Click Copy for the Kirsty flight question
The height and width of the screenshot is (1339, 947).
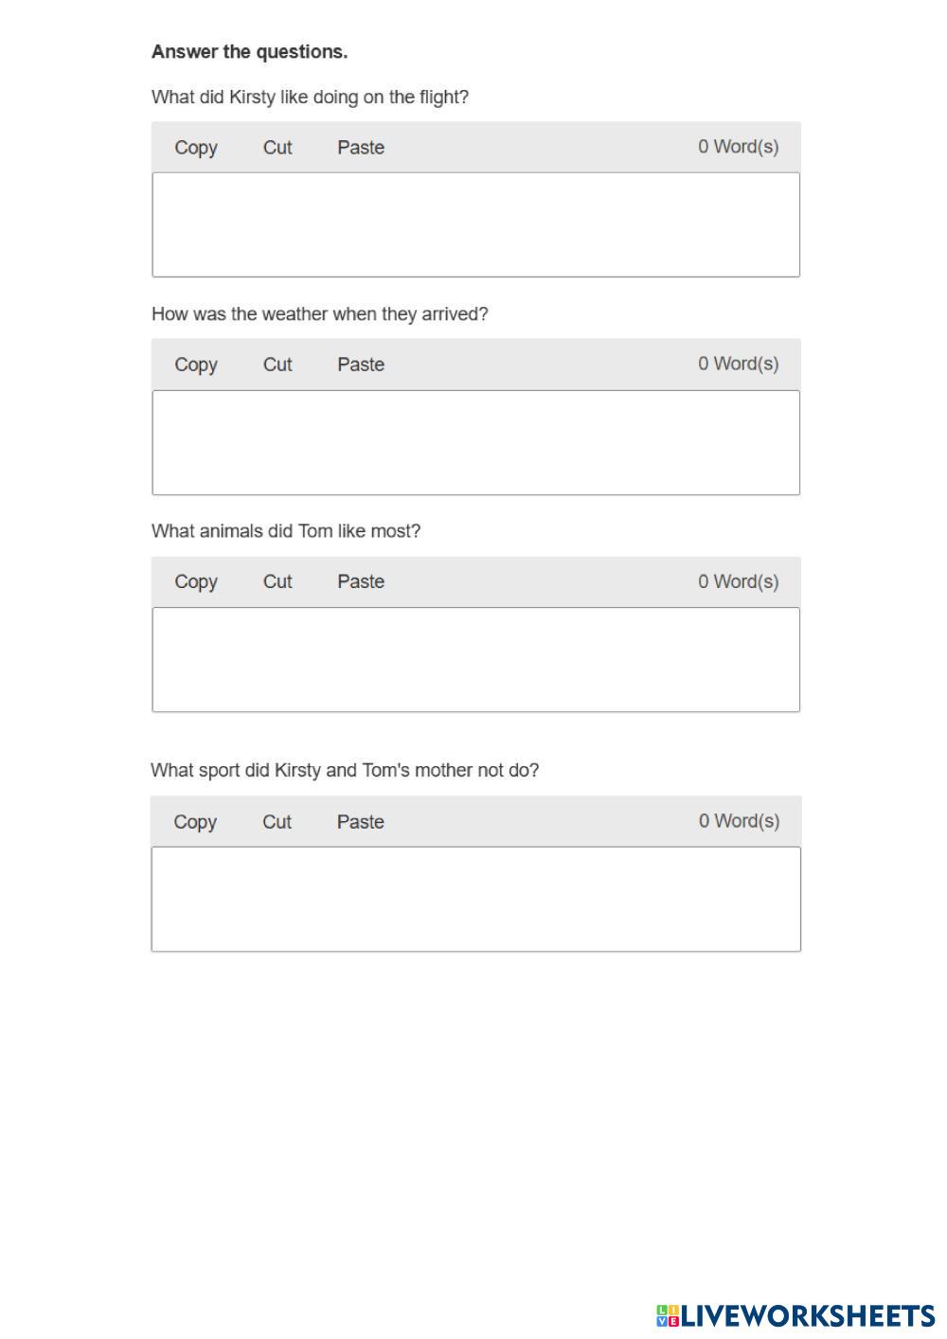(x=196, y=148)
